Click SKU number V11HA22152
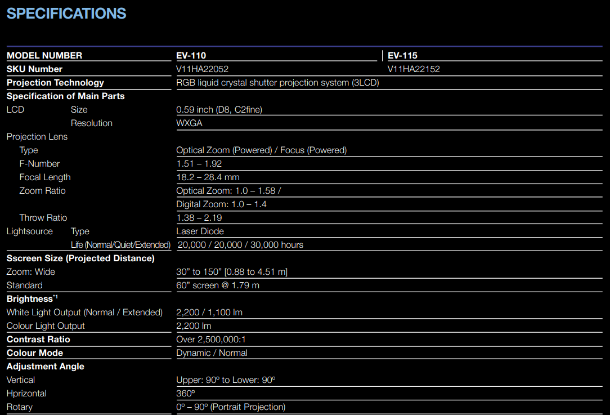The height and width of the screenshot is (415, 610). coord(414,69)
